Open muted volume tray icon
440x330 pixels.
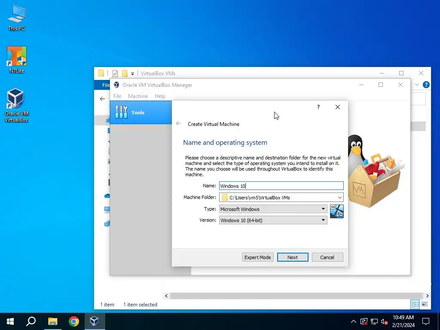point(385,321)
